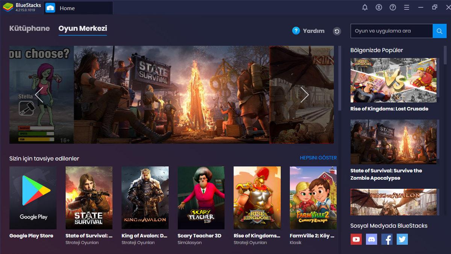Open Rise of Kingdoms: Lost Crusade from the sidebar
The height and width of the screenshot is (254, 451).
[393, 80]
